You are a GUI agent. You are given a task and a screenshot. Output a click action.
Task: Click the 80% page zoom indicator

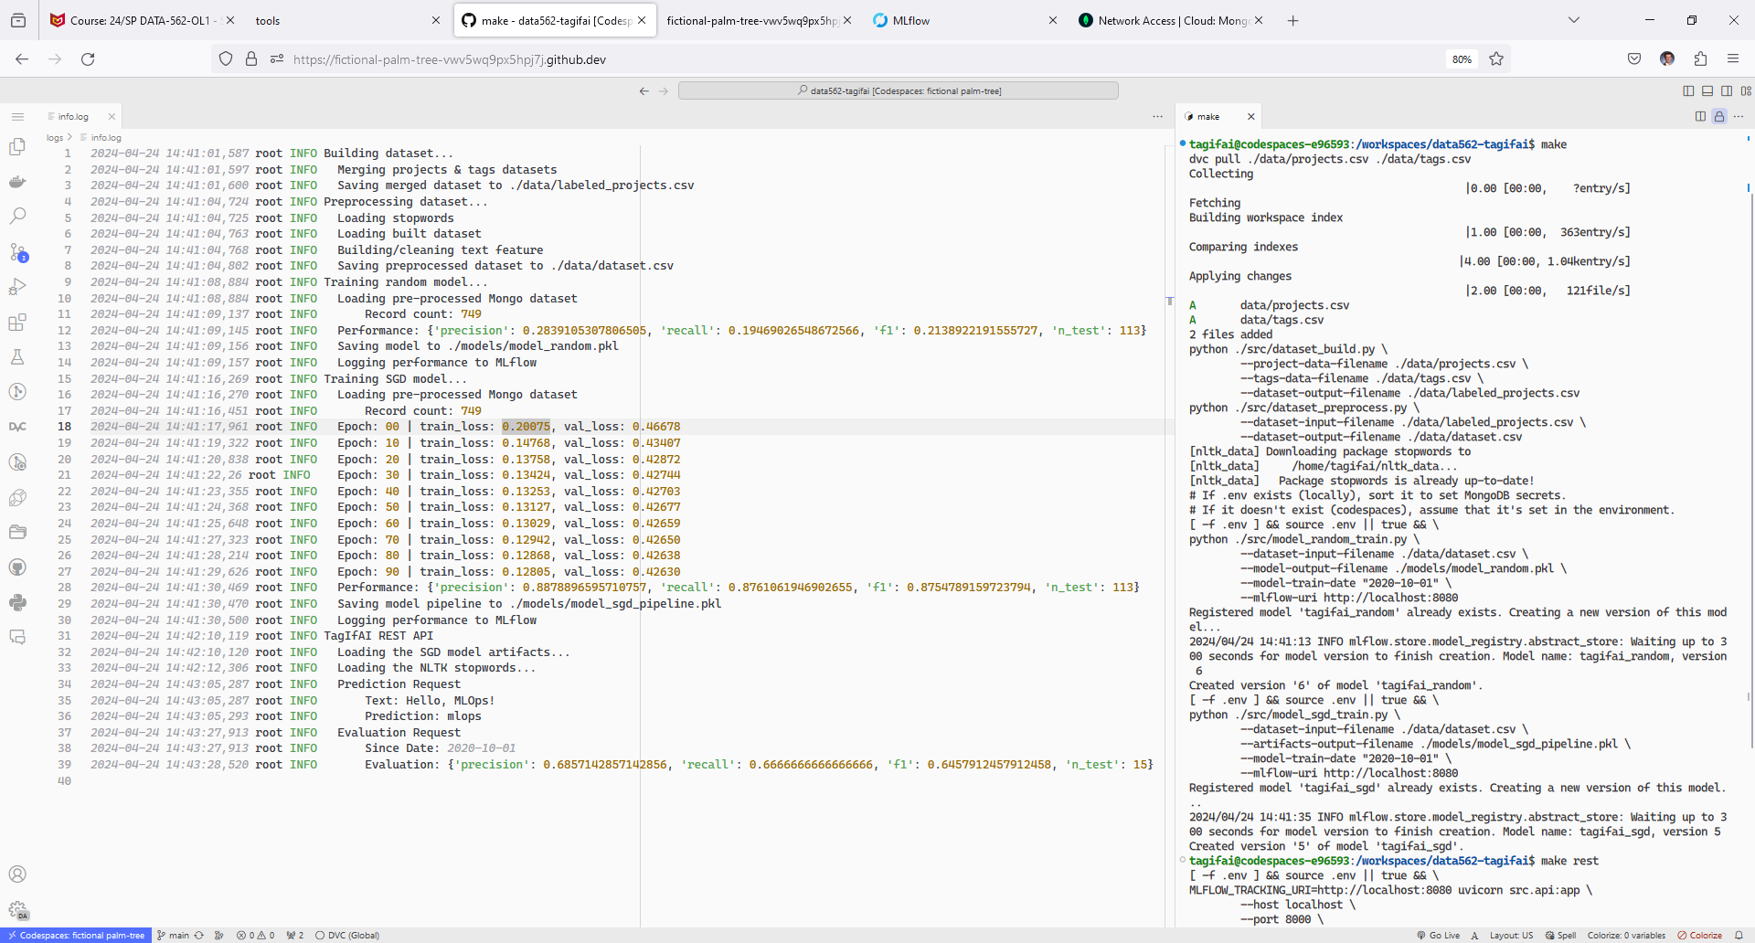(x=1462, y=59)
